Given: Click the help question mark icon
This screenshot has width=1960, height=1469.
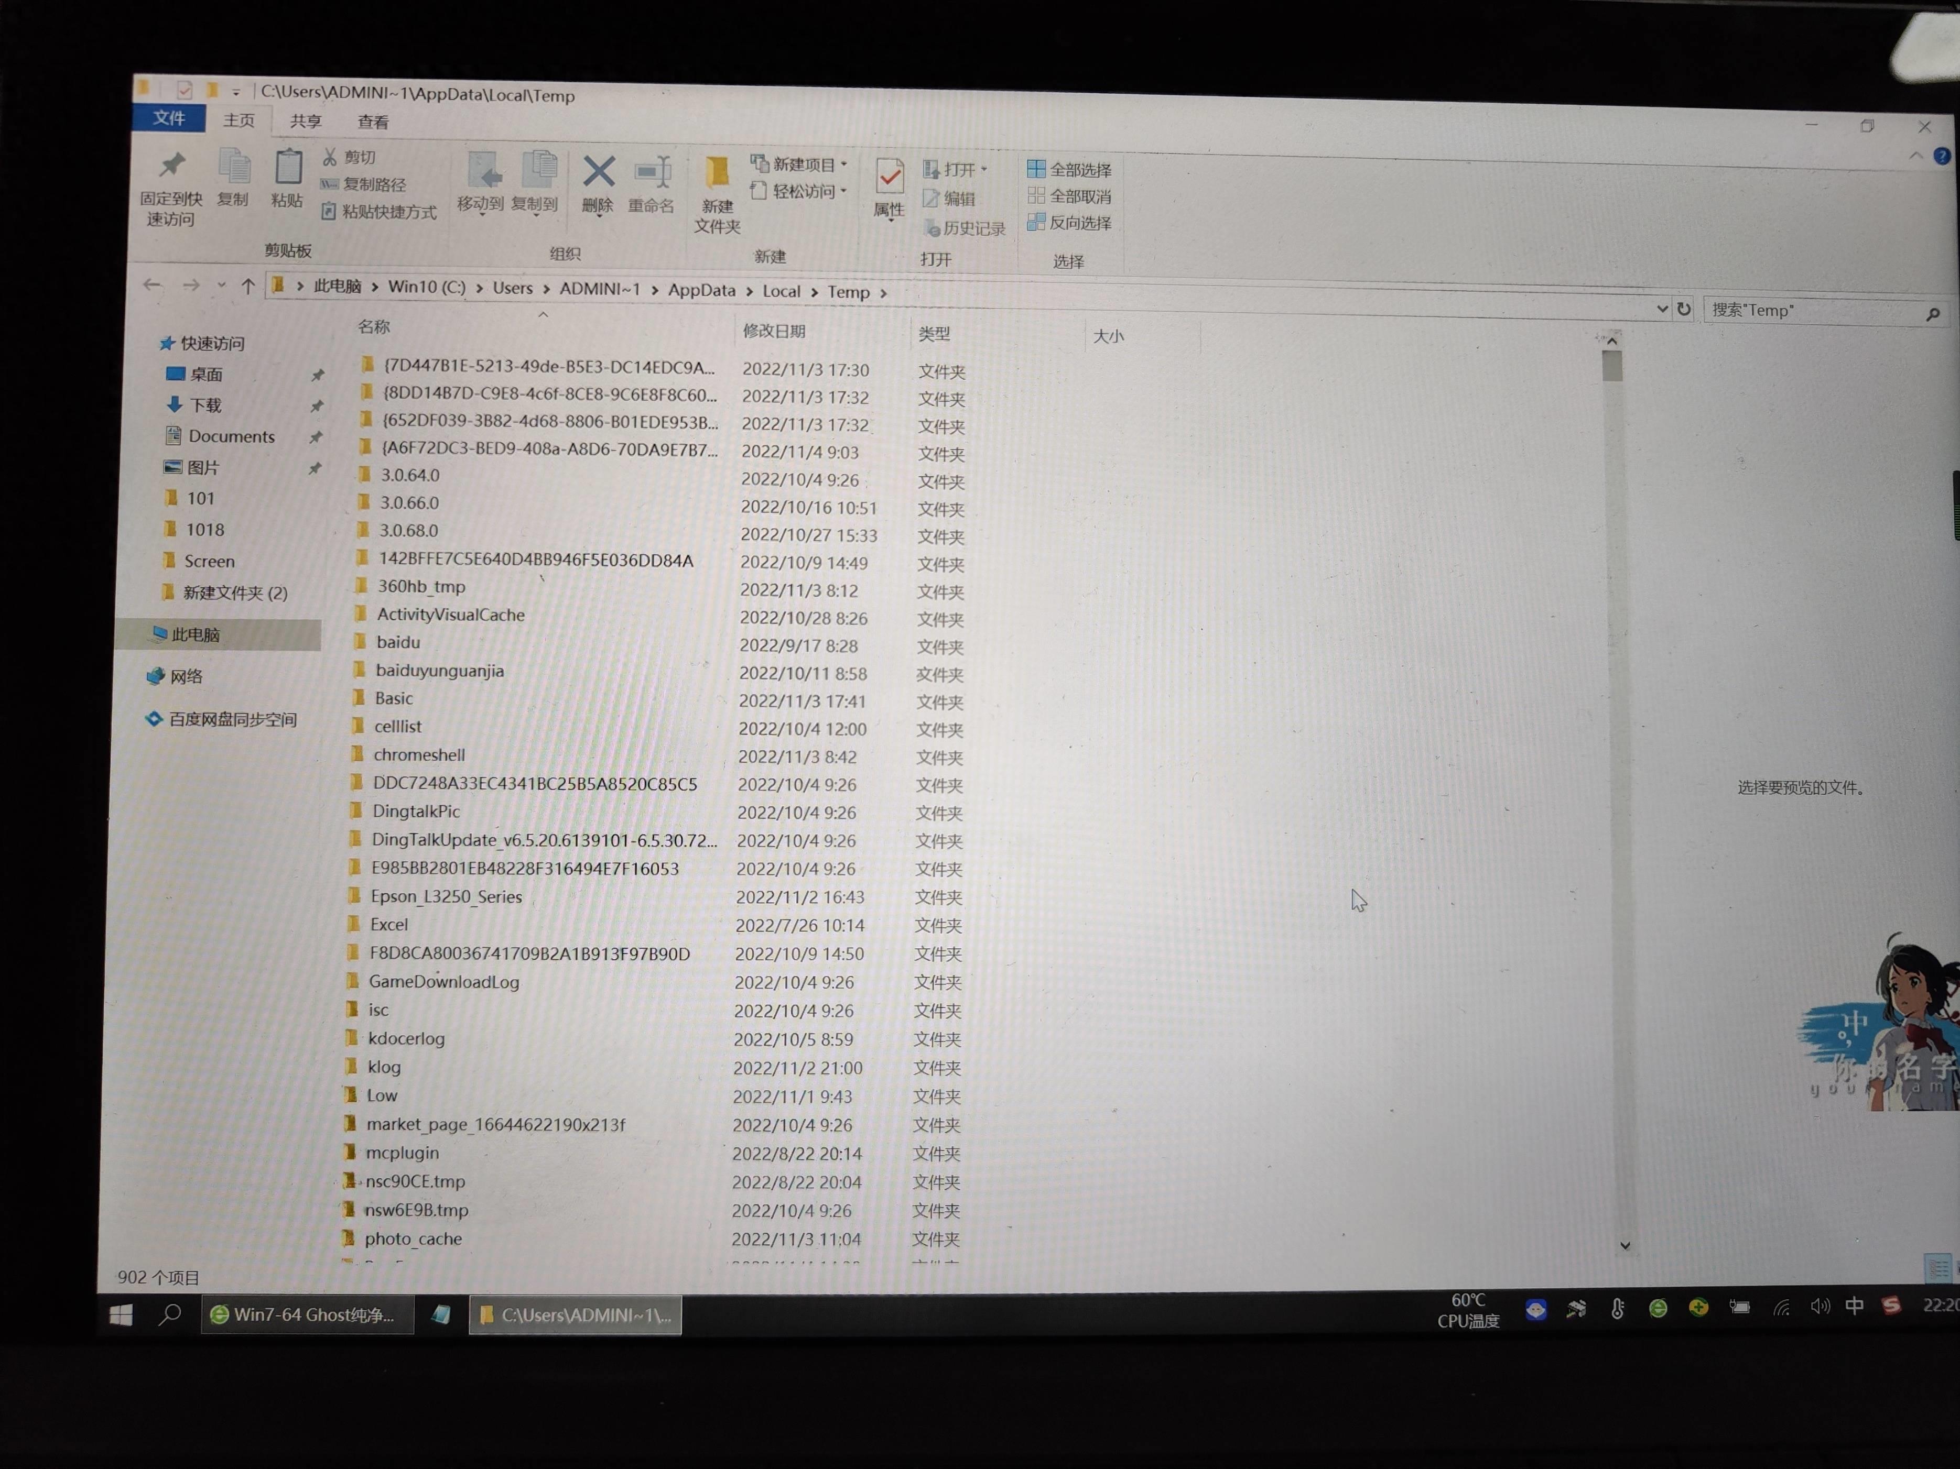Looking at the screenshot, I should pyautogui.click(x=1942, y=157).
